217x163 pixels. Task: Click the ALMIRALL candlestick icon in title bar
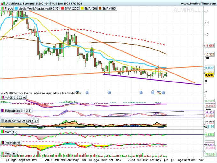(3, 3)
